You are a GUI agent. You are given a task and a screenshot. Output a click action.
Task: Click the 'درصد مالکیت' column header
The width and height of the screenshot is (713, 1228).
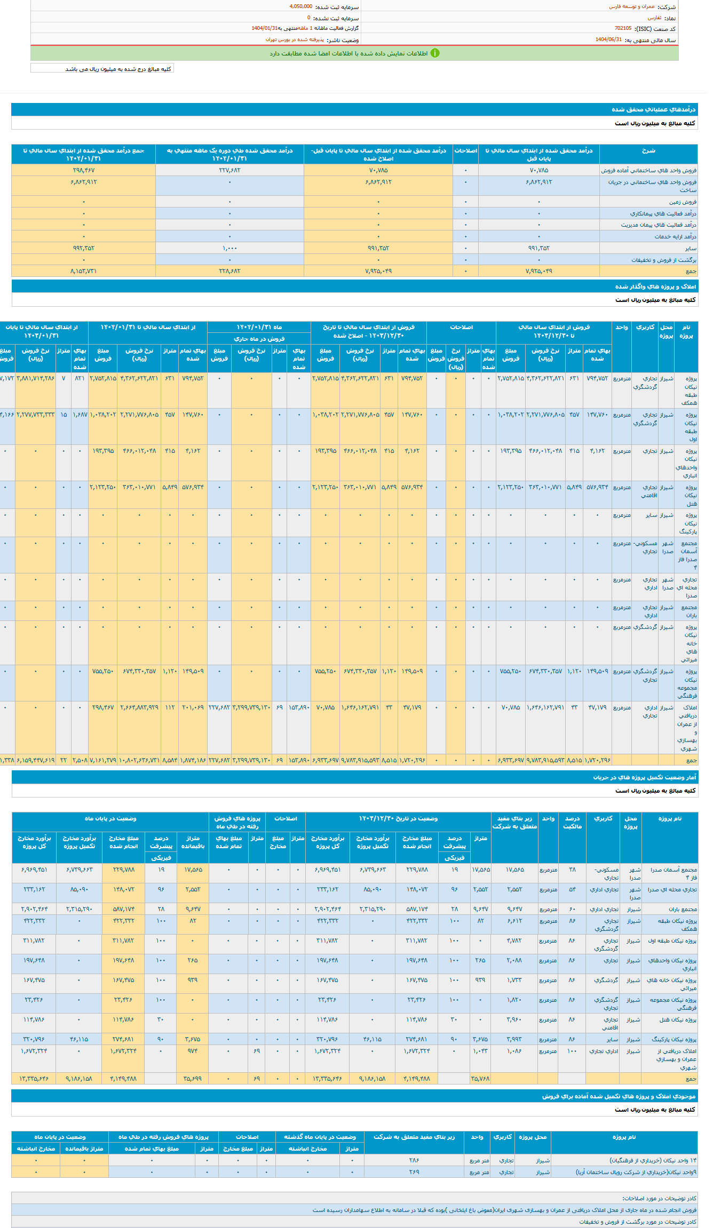click(x=572, y=822)
